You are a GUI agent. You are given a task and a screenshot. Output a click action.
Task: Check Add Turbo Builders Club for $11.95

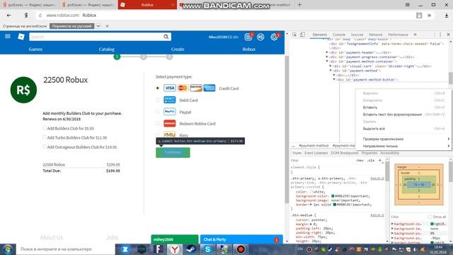pos(44,137)
